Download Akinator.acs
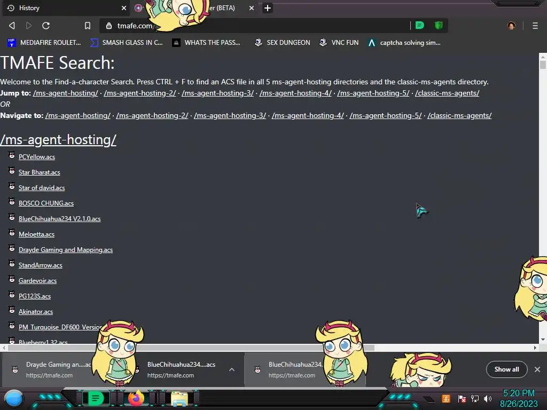The height and width of the screenshot is (410, 547). tap(36, 312)
